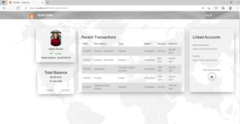The width and height of the screenshot is (240, 124).
Task: Click the Log off link
Action: point(208,15)
